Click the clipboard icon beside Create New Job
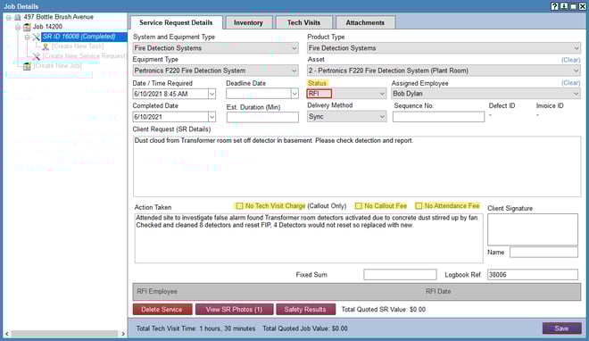Image resolution: width=589 pixels, height=341 pixels. pyautogui.click(x=27, y=66)
